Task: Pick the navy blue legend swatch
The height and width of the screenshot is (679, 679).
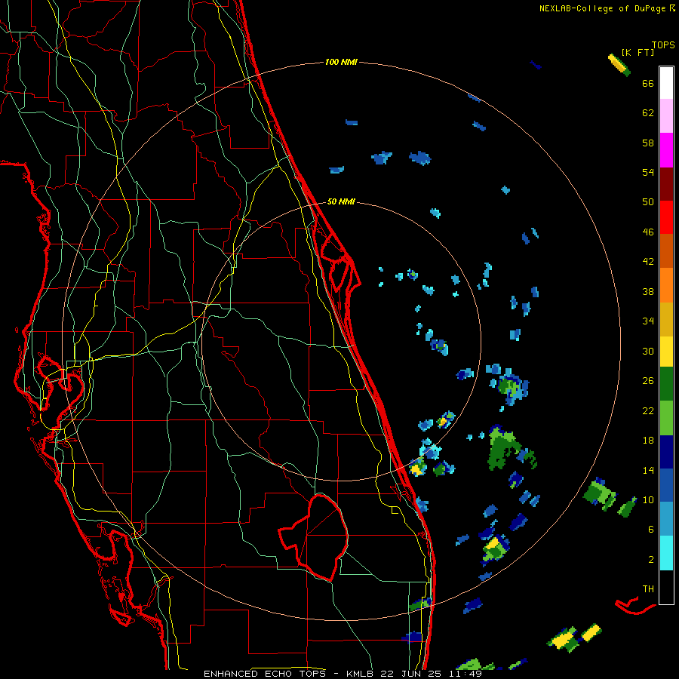Action: pyautogui.click(x=666, y=452)
